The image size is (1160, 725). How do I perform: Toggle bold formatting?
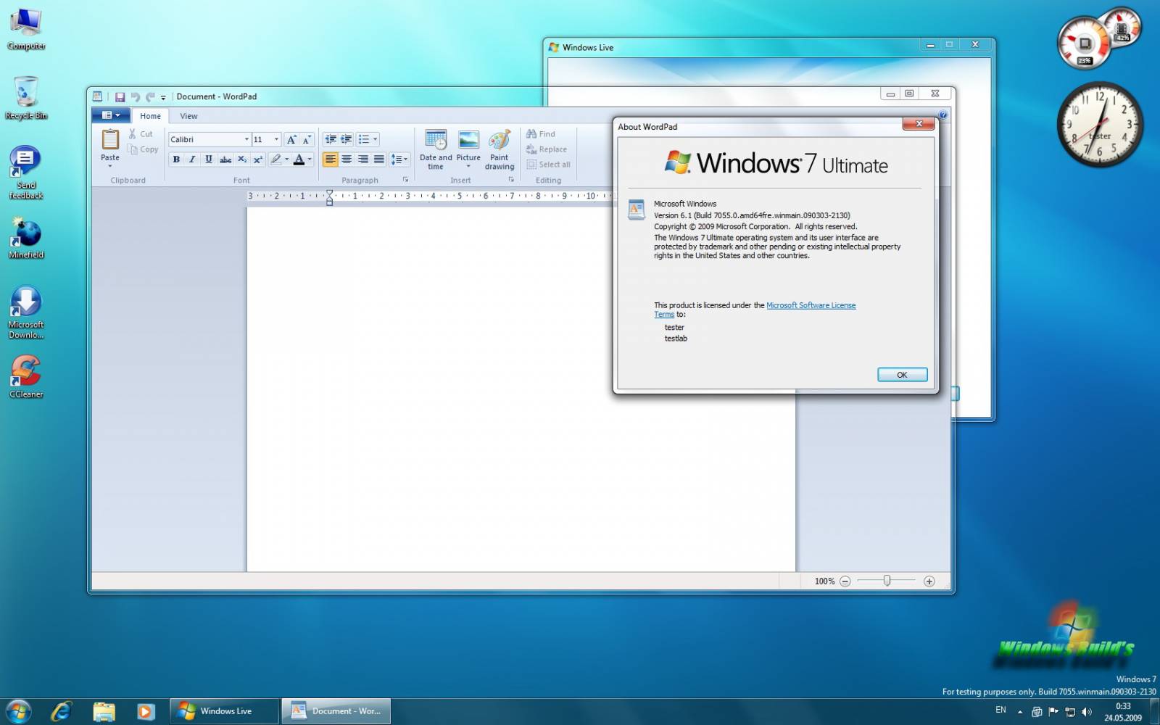pos(176,159)
